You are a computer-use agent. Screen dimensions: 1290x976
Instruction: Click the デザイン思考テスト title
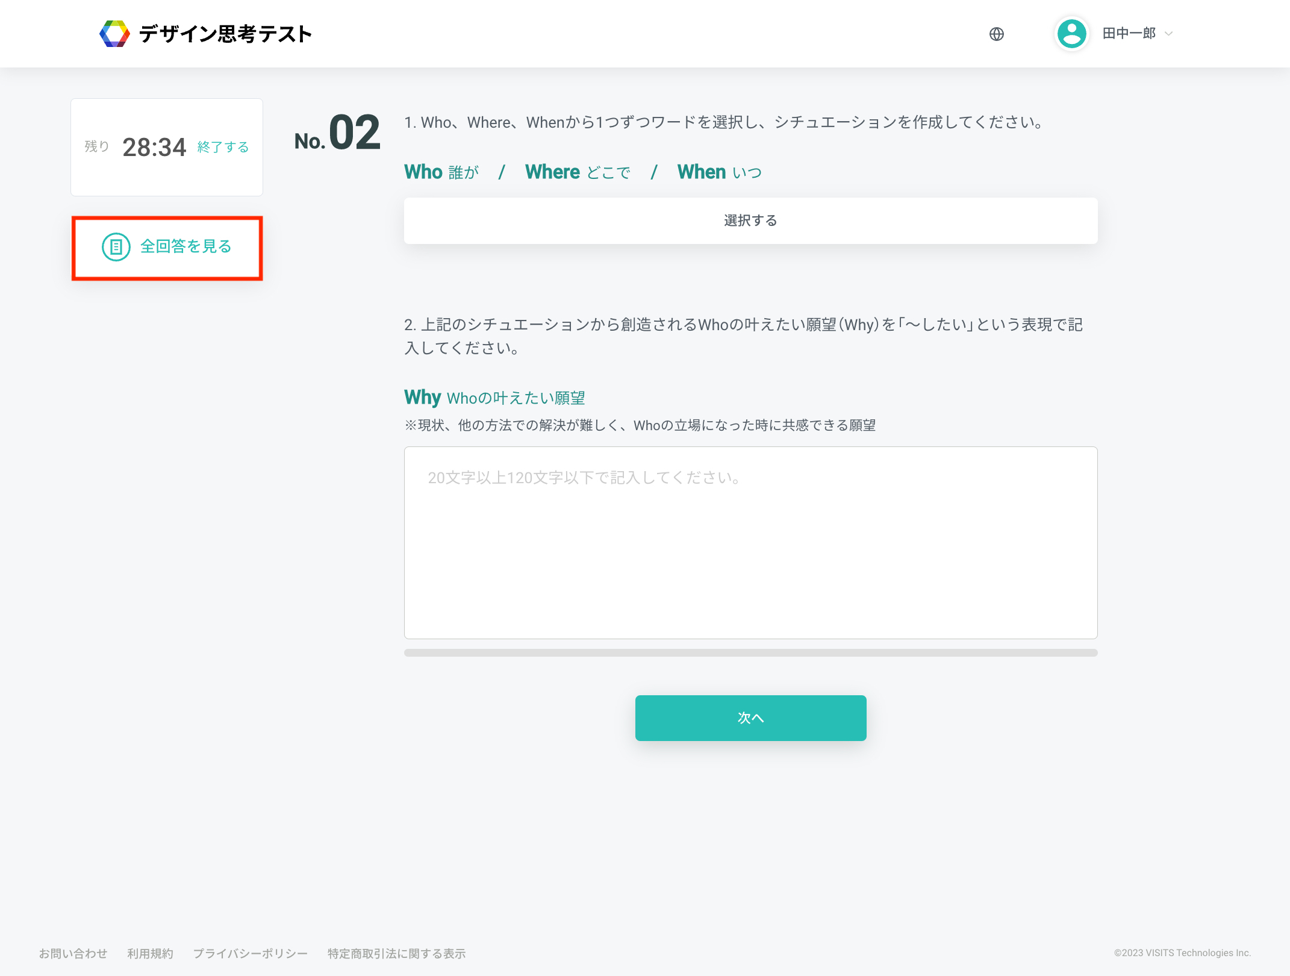(x=225, y=34)
